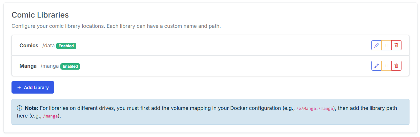
Task: Click the plus icon in Add Library
Action: click(x=19, y=88)
